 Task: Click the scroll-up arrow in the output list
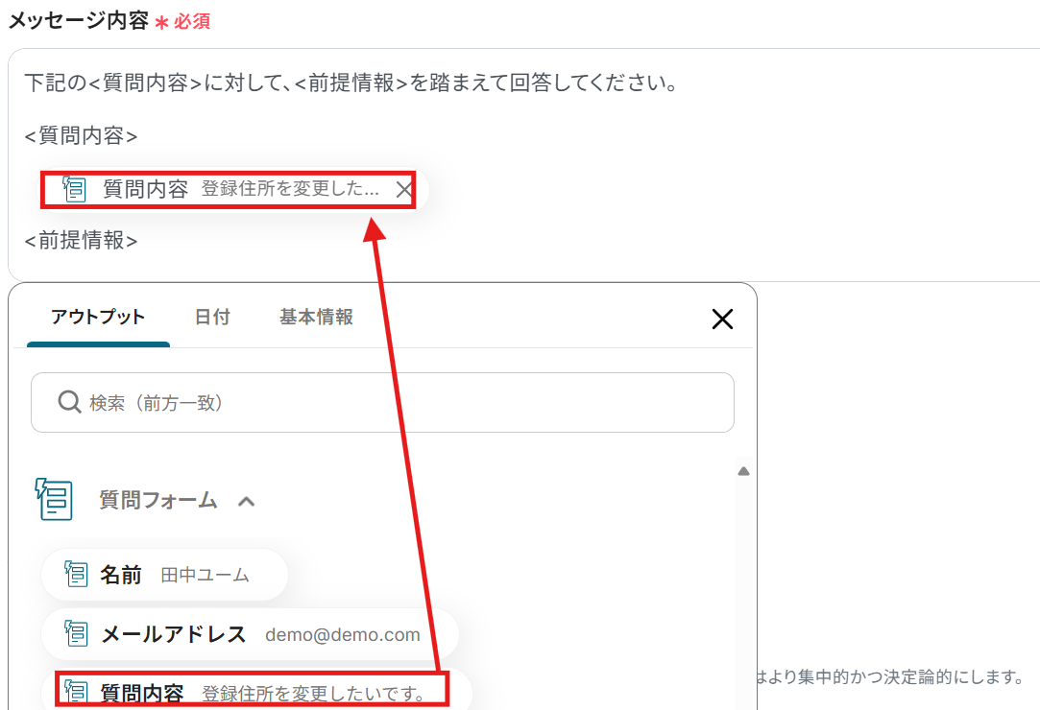coord(743,471)
